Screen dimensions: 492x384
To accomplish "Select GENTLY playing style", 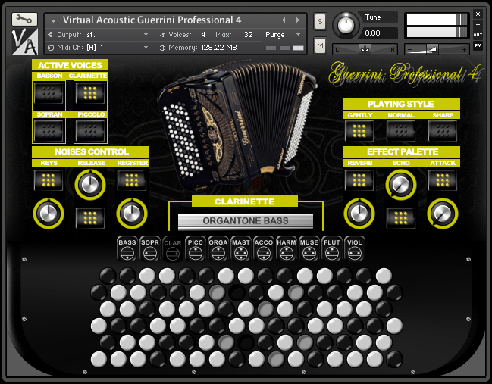I will (359, 131).
